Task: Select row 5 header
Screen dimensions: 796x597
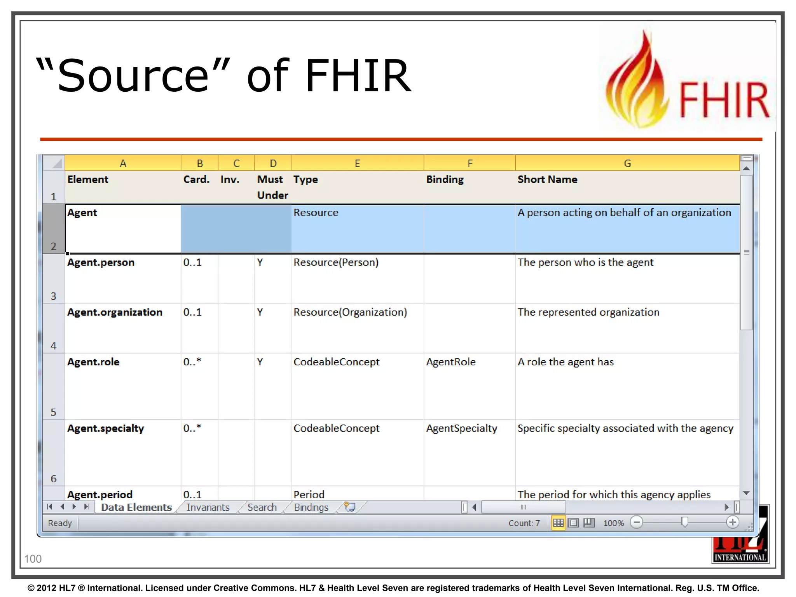Action: (x=54, y=386)
